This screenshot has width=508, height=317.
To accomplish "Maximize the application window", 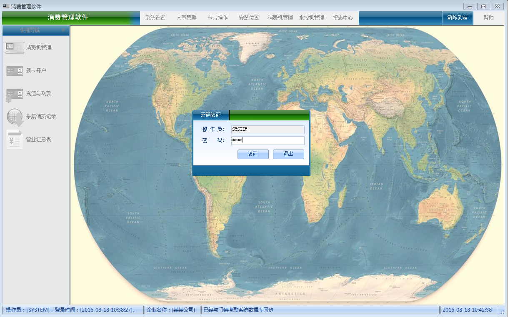I will [483, 6].
